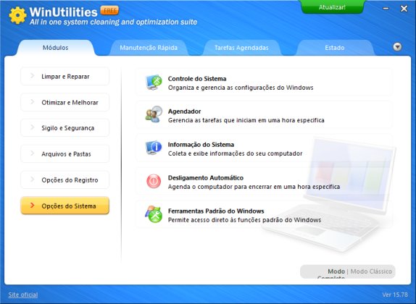The height and width of the screenshot is (304, 416).
Task: Open the Desligamento Automático title
Action: [x=206, y=177]
